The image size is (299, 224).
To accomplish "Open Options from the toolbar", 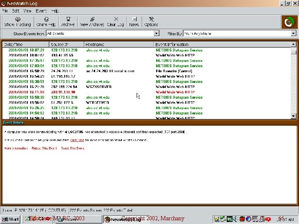I will click(151, 22).
